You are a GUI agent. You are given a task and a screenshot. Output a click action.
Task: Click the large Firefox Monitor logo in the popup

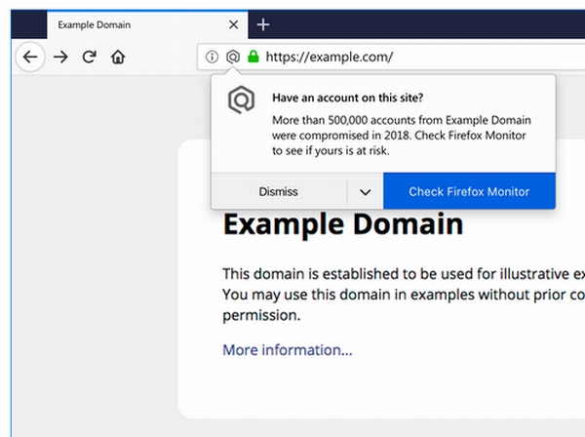pos(242,99)
